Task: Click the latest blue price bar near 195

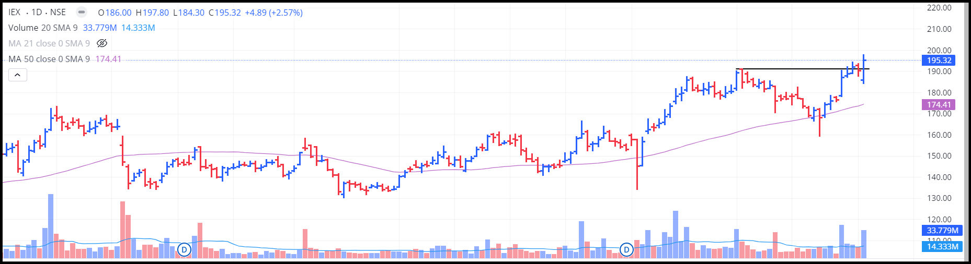Action: pyautogui.click(x=864, y=69)
